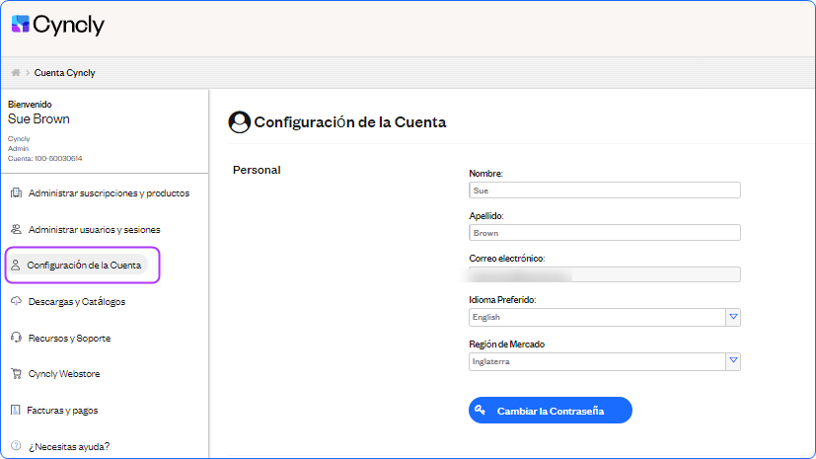Click the Personal section label
This screenshot has width=816, height=459.
click(257, 170)
